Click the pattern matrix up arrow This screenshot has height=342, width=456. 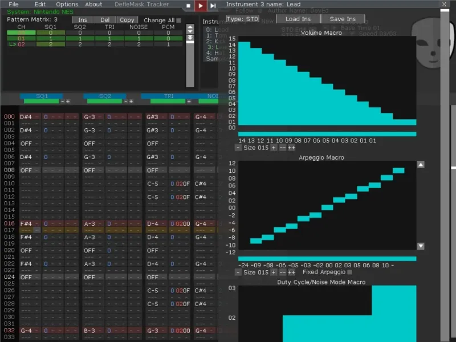(x=190, y=27)
